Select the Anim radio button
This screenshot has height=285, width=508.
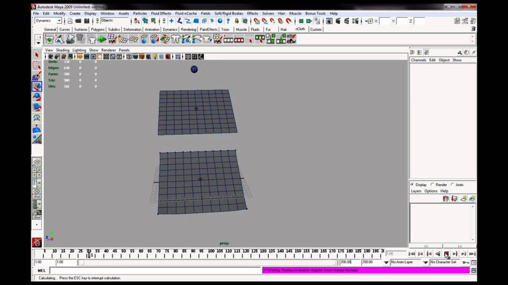452,185
